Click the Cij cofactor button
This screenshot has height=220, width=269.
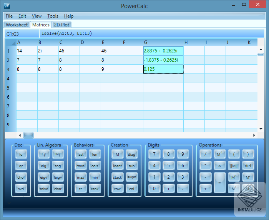pyautogui.click(x=43, y=154)
